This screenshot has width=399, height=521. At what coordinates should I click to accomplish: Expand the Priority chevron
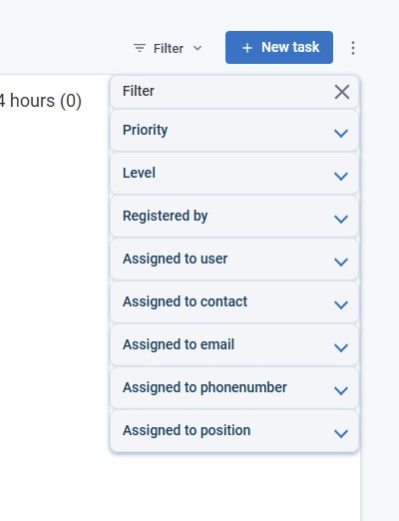tap(341, 133)
